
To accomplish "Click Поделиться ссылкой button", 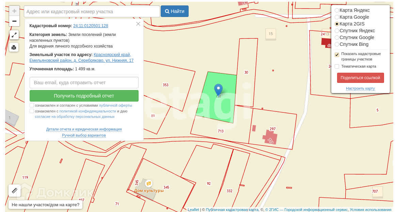I will click(360, 78).
